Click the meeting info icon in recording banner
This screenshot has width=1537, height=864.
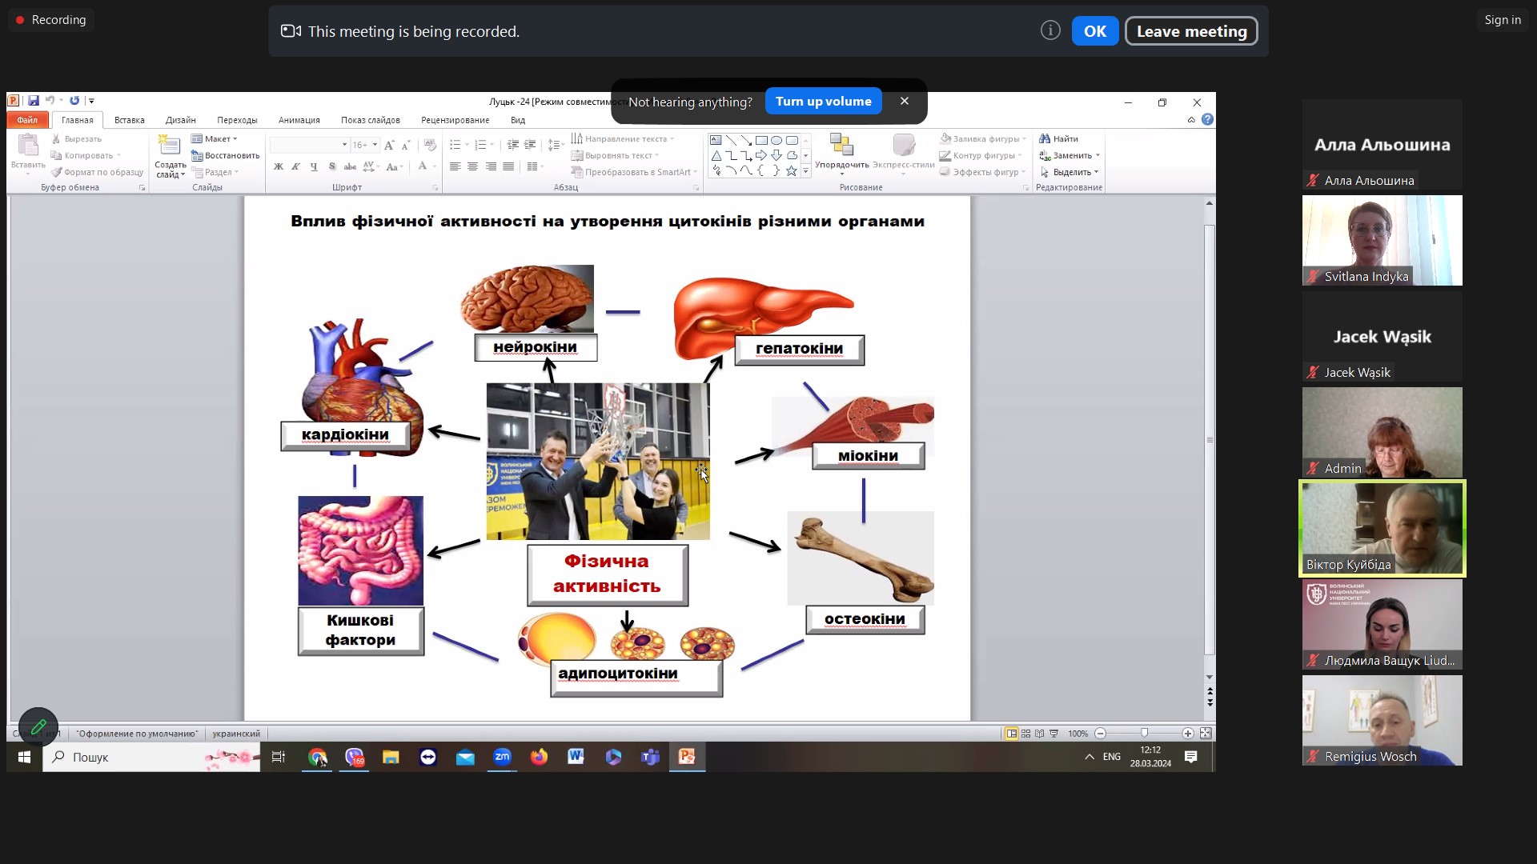[x=1050, y=30]
